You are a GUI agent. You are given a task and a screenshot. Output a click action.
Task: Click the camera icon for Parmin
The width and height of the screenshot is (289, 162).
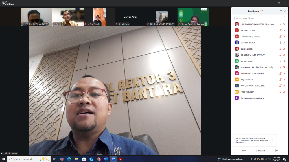click(x=284, y=30)
